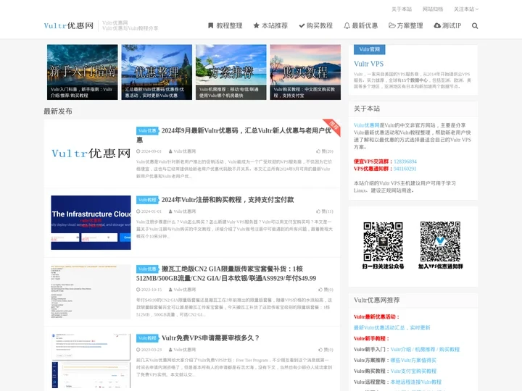Click Vultr优惠网 link in 关于本站 text
The width and height of the screenshot is (522, 391).
tap(367, 125)
